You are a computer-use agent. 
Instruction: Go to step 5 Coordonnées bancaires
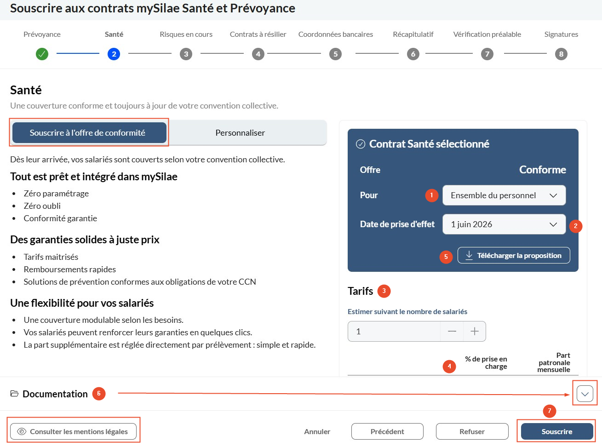pos(336,54)
